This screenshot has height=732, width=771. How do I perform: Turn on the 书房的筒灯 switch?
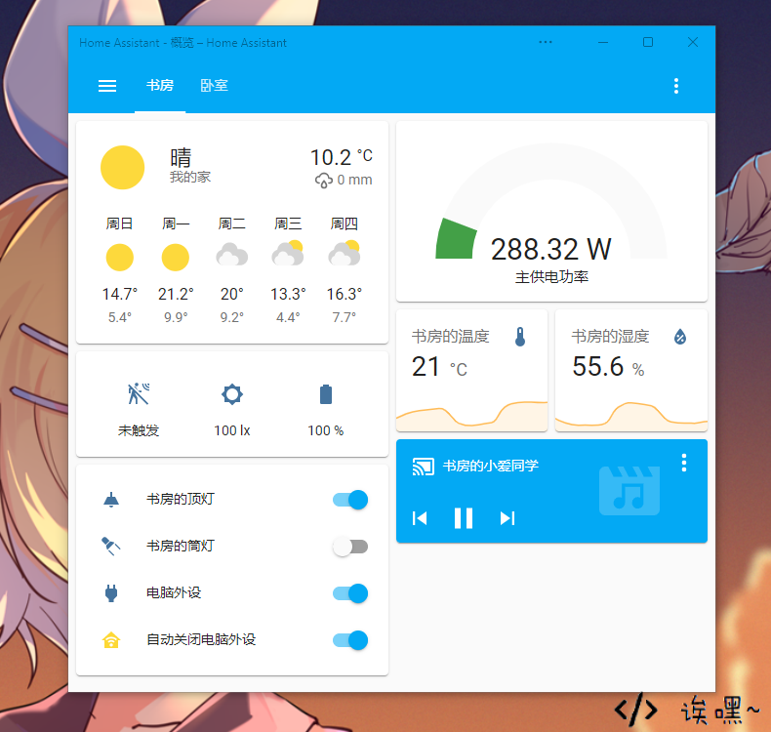[350, 547]
